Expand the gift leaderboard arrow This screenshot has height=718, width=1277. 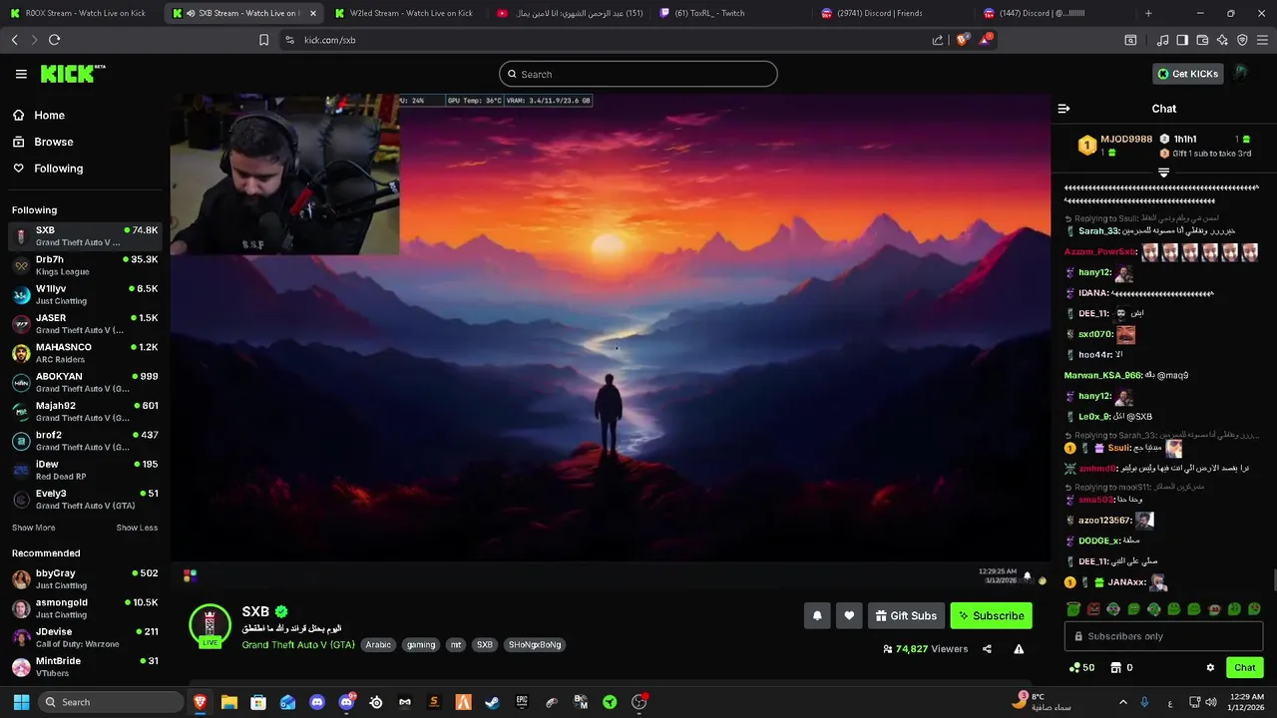coord(1163,173)
